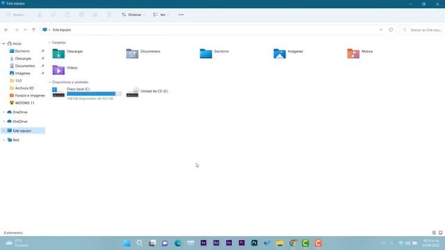
Task: Open the Imágenes folder
Action: [x=289, y=53]
